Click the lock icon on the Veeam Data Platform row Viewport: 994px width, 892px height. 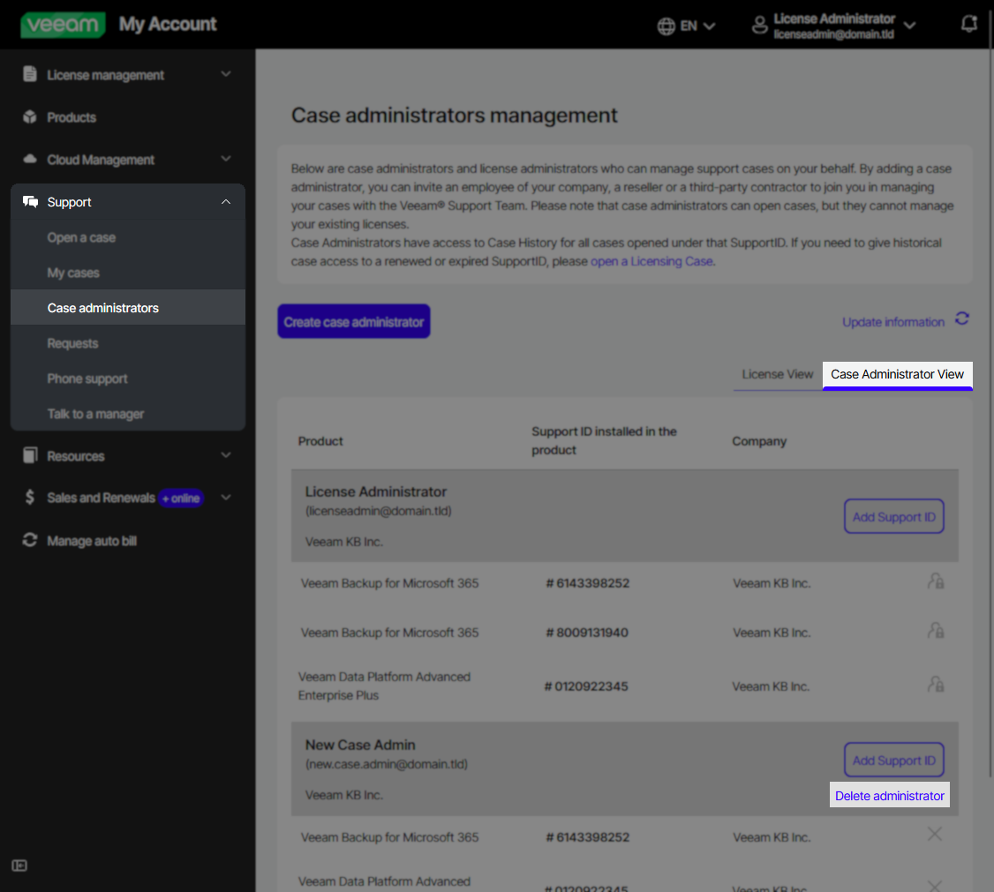[936, 686]
